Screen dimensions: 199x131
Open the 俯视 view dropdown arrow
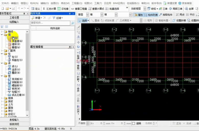click(157, 9)
